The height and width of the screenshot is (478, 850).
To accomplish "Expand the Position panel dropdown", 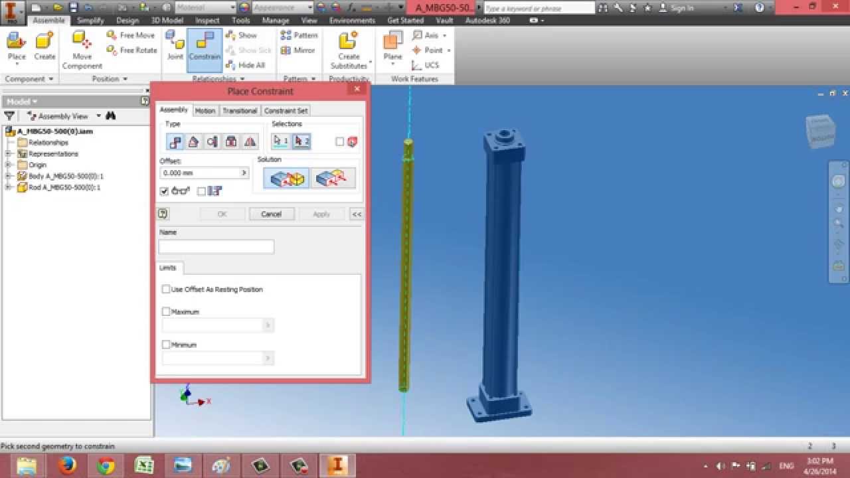I will 125,79.
